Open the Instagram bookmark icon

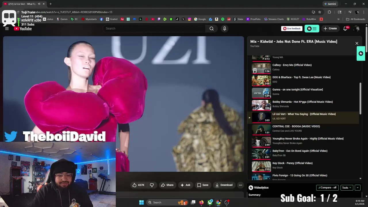(x=189, y=19)
